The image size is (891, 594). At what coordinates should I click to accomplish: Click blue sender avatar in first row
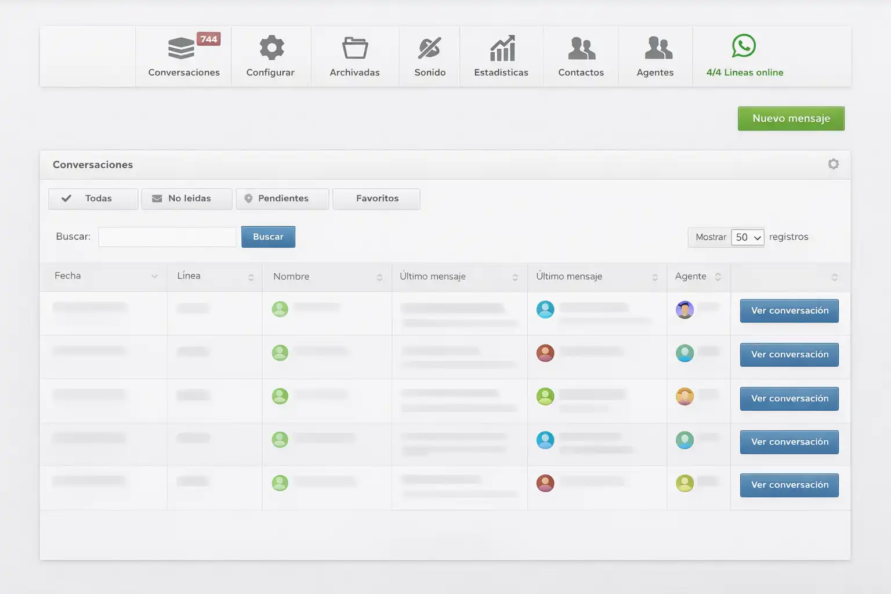[x=545, y=309]
